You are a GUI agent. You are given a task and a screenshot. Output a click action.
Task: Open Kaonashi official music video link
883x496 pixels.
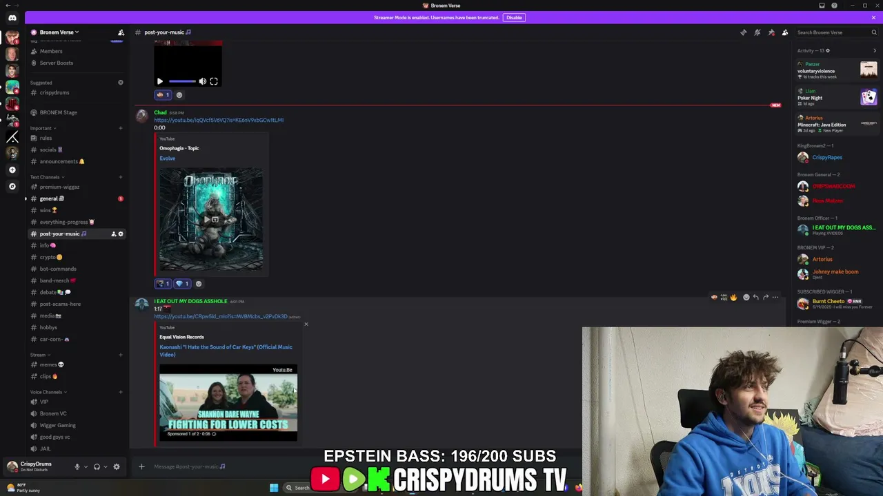226,351
